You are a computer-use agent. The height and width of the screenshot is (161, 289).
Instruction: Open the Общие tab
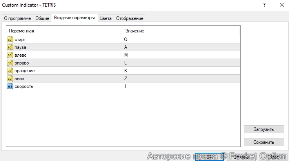42,18
